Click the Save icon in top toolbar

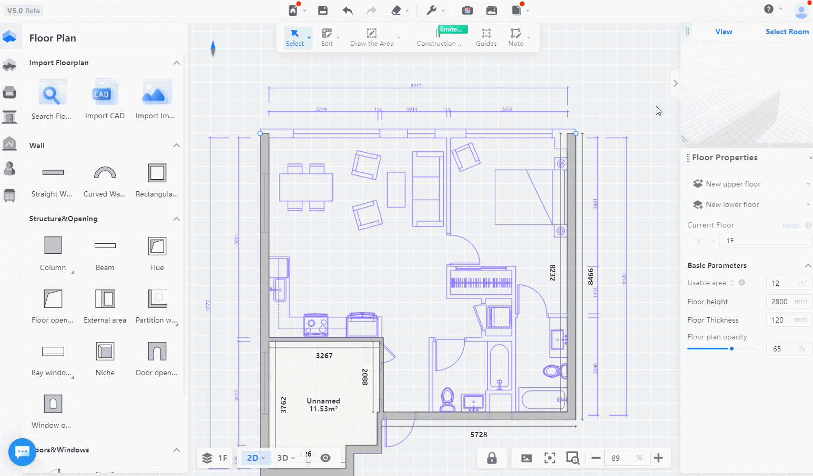point(323,11)
